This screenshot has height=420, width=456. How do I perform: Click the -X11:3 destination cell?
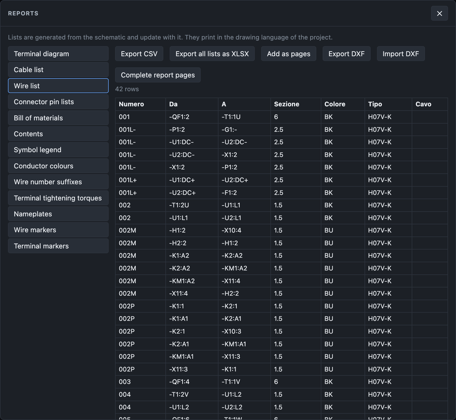tap(244, 357)
